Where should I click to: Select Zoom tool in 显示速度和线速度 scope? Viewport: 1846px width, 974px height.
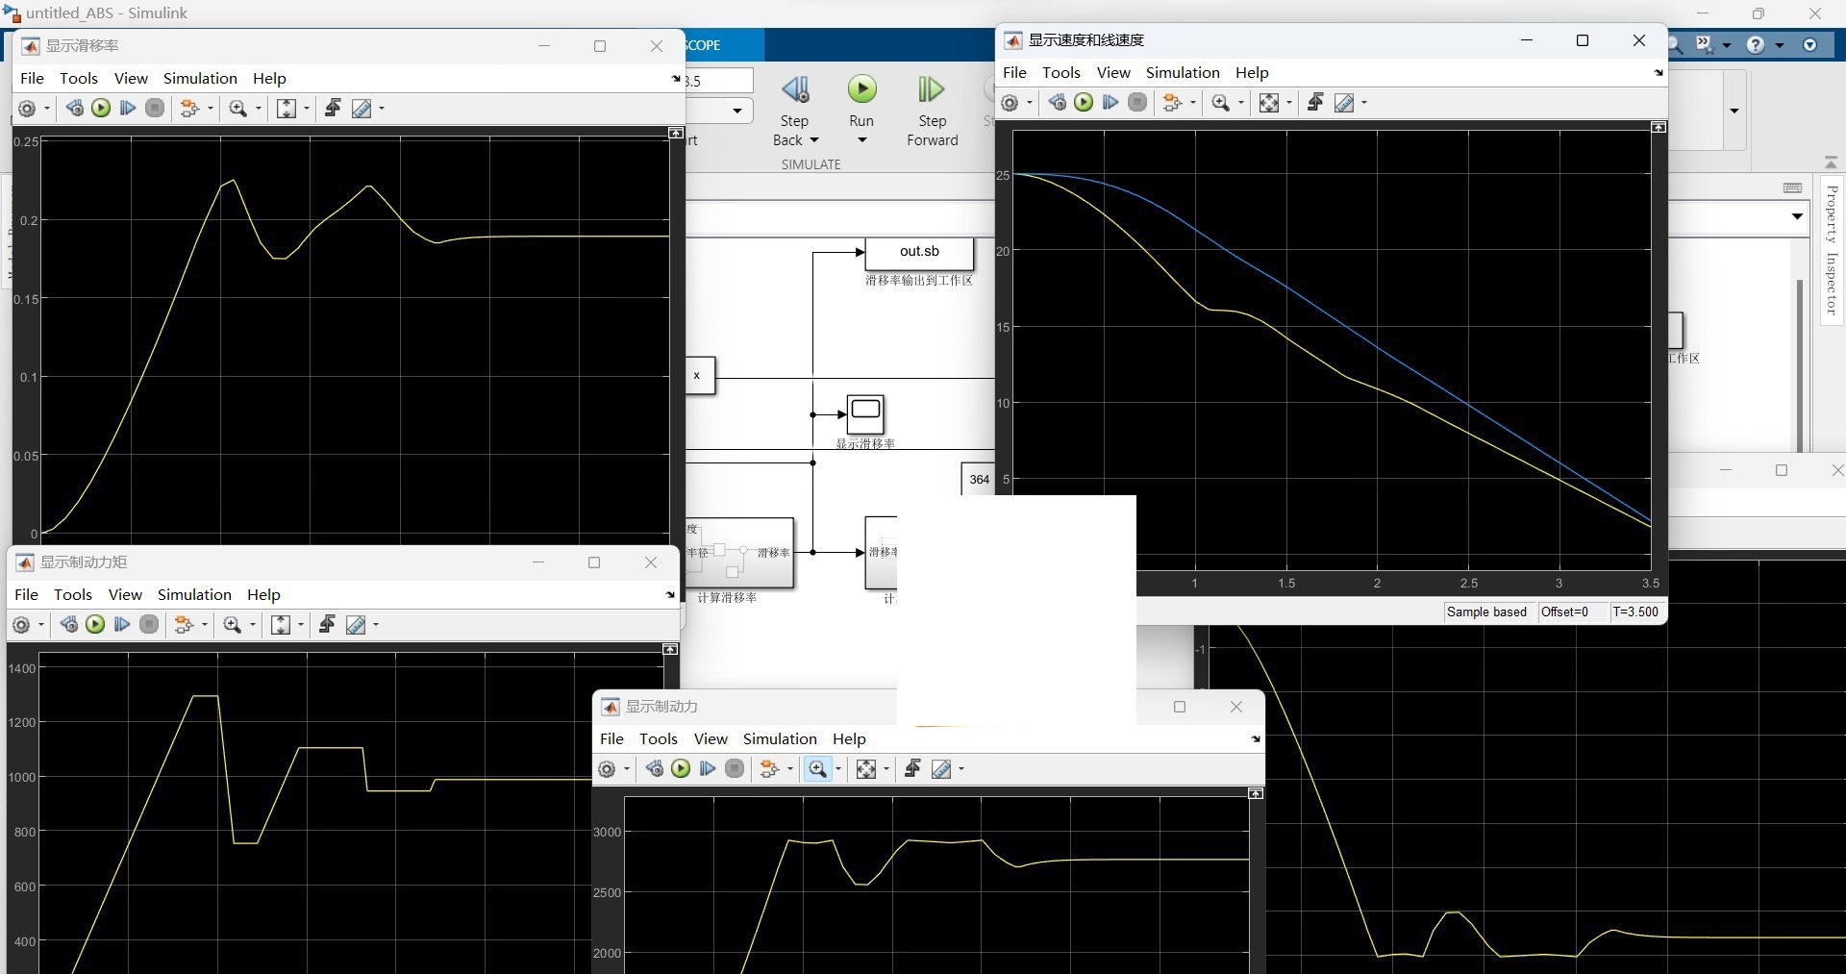pyautogui.click(x=1221, y=103)
